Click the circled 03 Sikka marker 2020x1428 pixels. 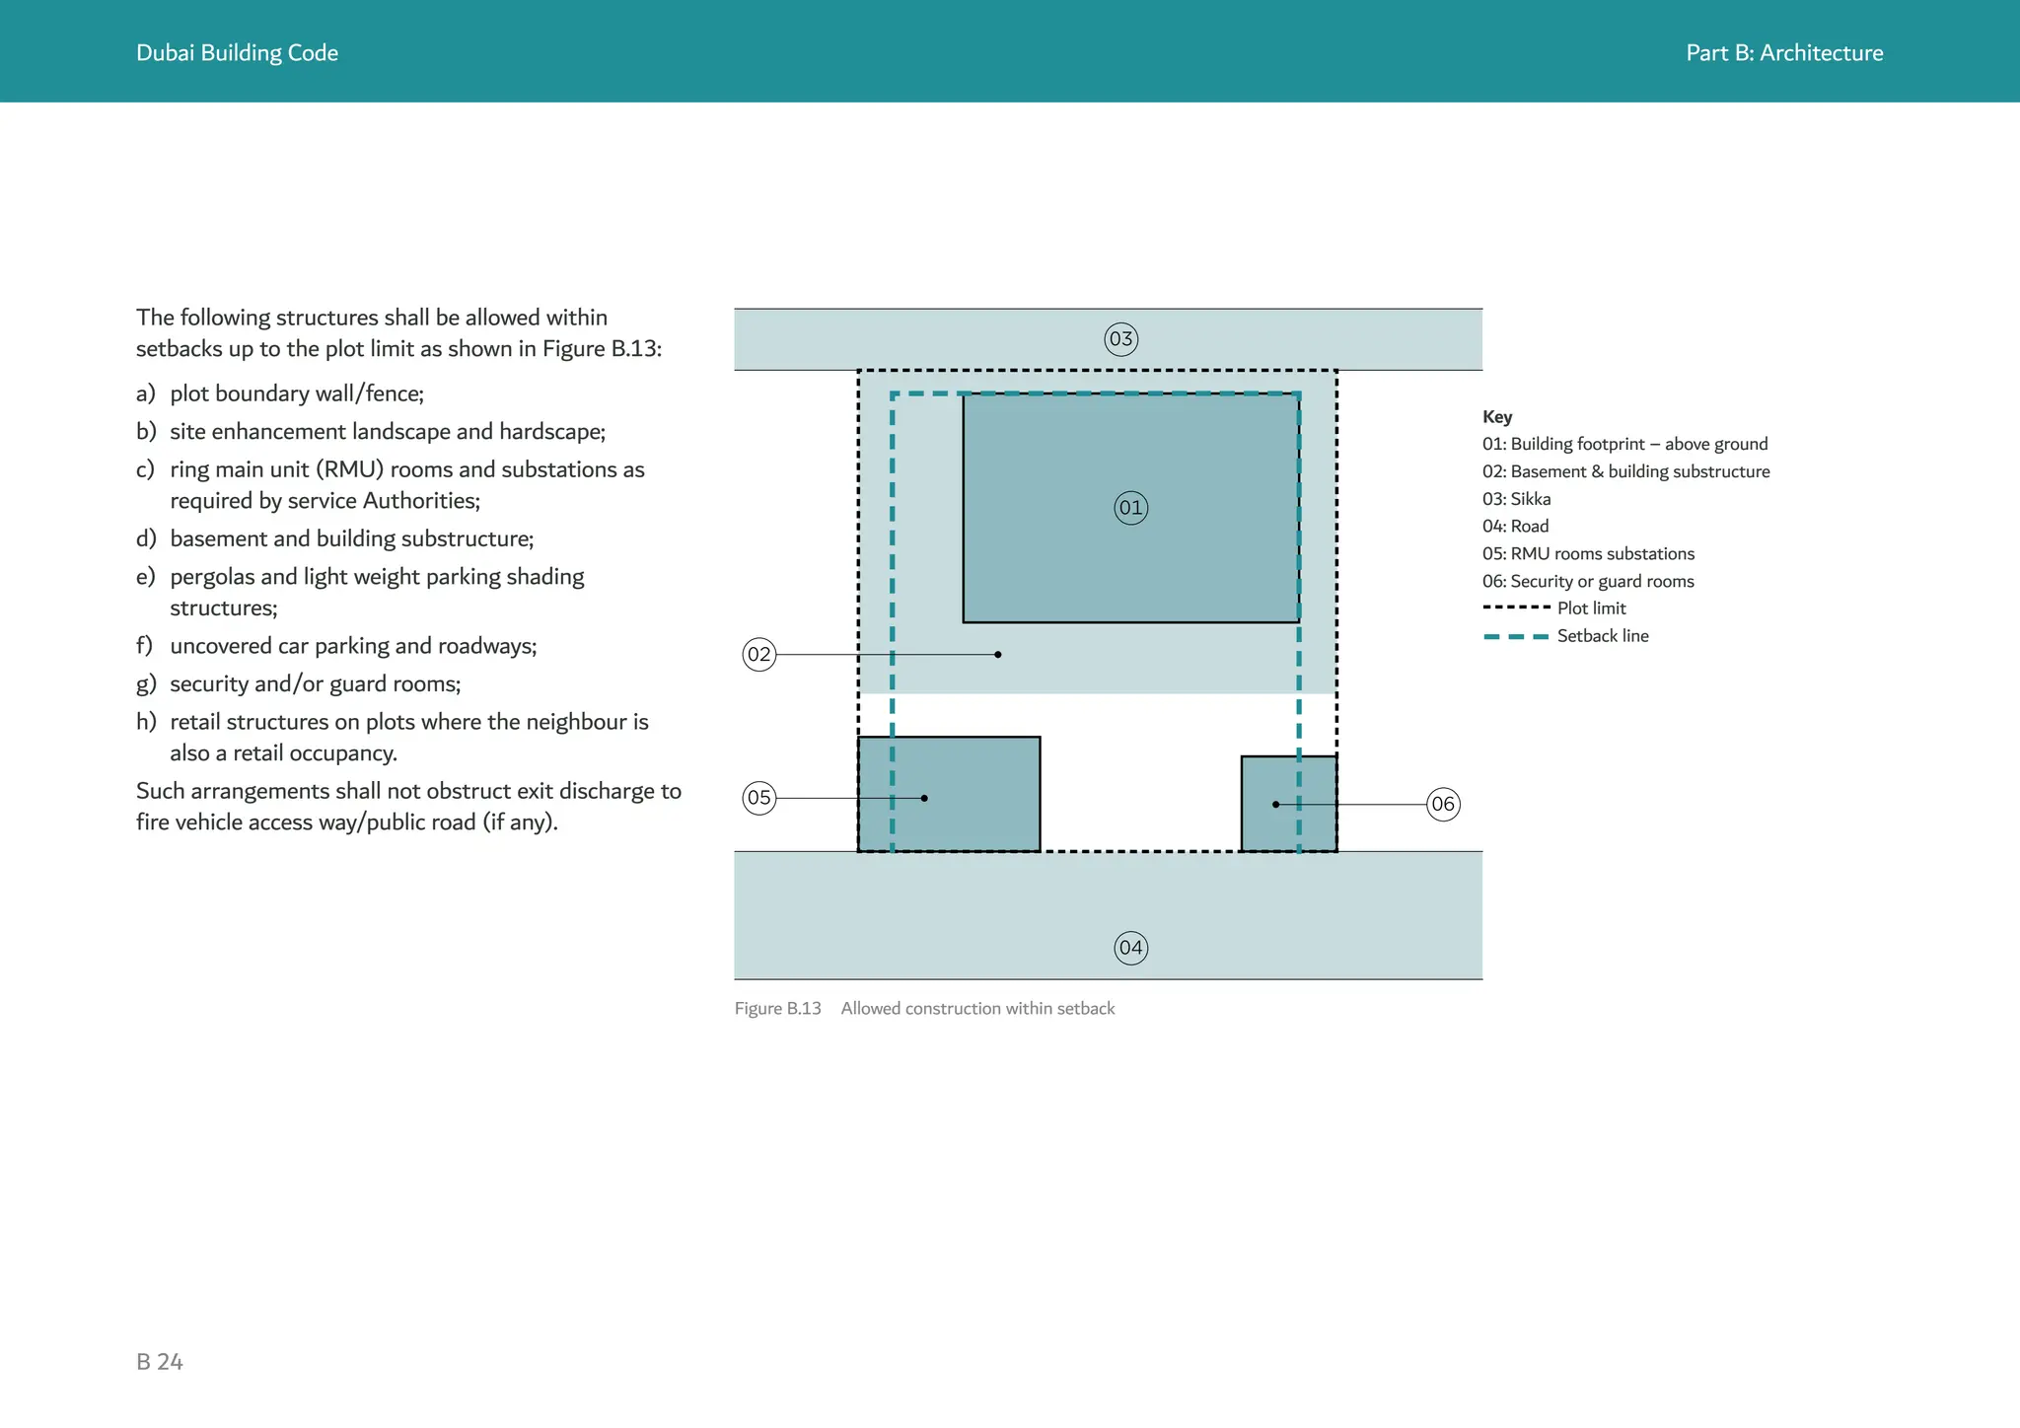(1120, 339)
